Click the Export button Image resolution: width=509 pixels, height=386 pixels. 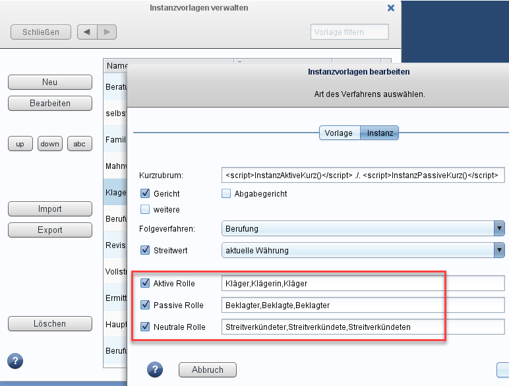pyautogui.click(x=50, y=230)
